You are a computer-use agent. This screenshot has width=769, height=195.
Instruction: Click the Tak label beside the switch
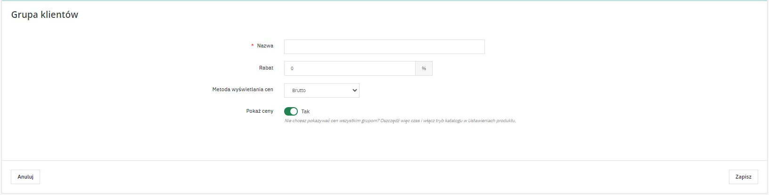pos(305,112)
